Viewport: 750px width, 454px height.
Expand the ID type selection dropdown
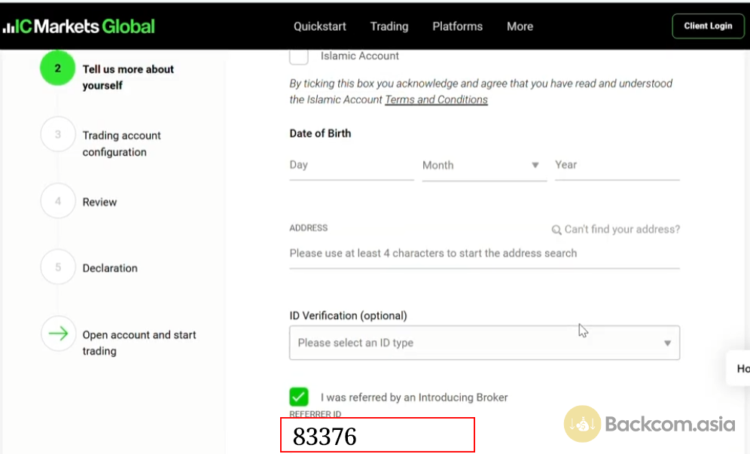(x=484, y=343)
